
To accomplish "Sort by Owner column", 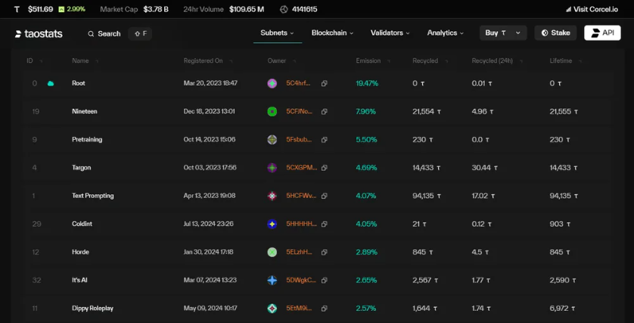I will pyautogui.click(x=281, y=61).
